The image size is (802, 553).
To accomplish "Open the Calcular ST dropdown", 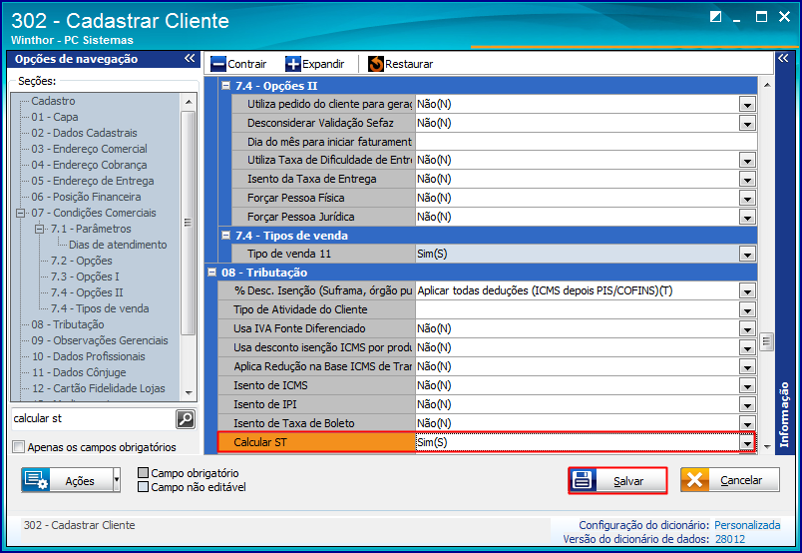I will click(x=747, y=442).
